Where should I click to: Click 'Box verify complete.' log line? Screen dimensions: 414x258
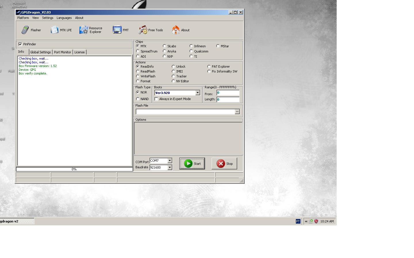tap(33, 73)
